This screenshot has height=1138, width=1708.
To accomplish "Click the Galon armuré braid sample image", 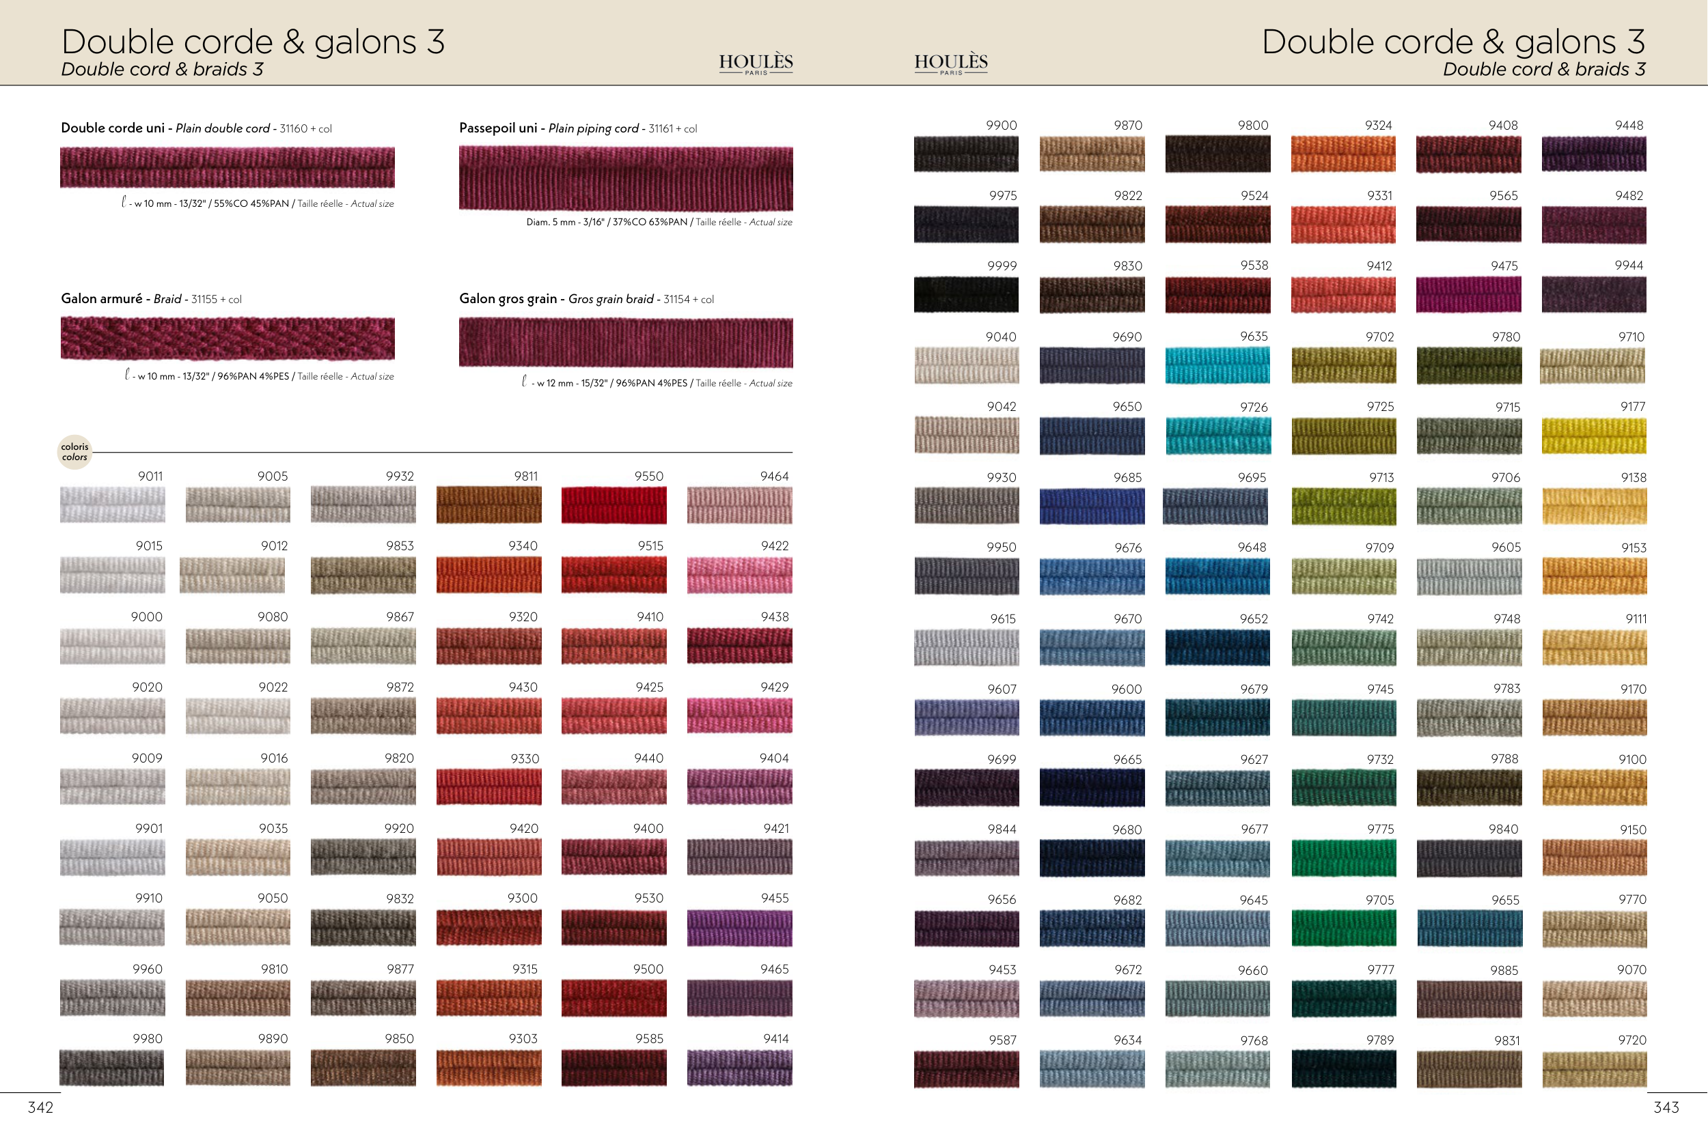I will point(228,338).
